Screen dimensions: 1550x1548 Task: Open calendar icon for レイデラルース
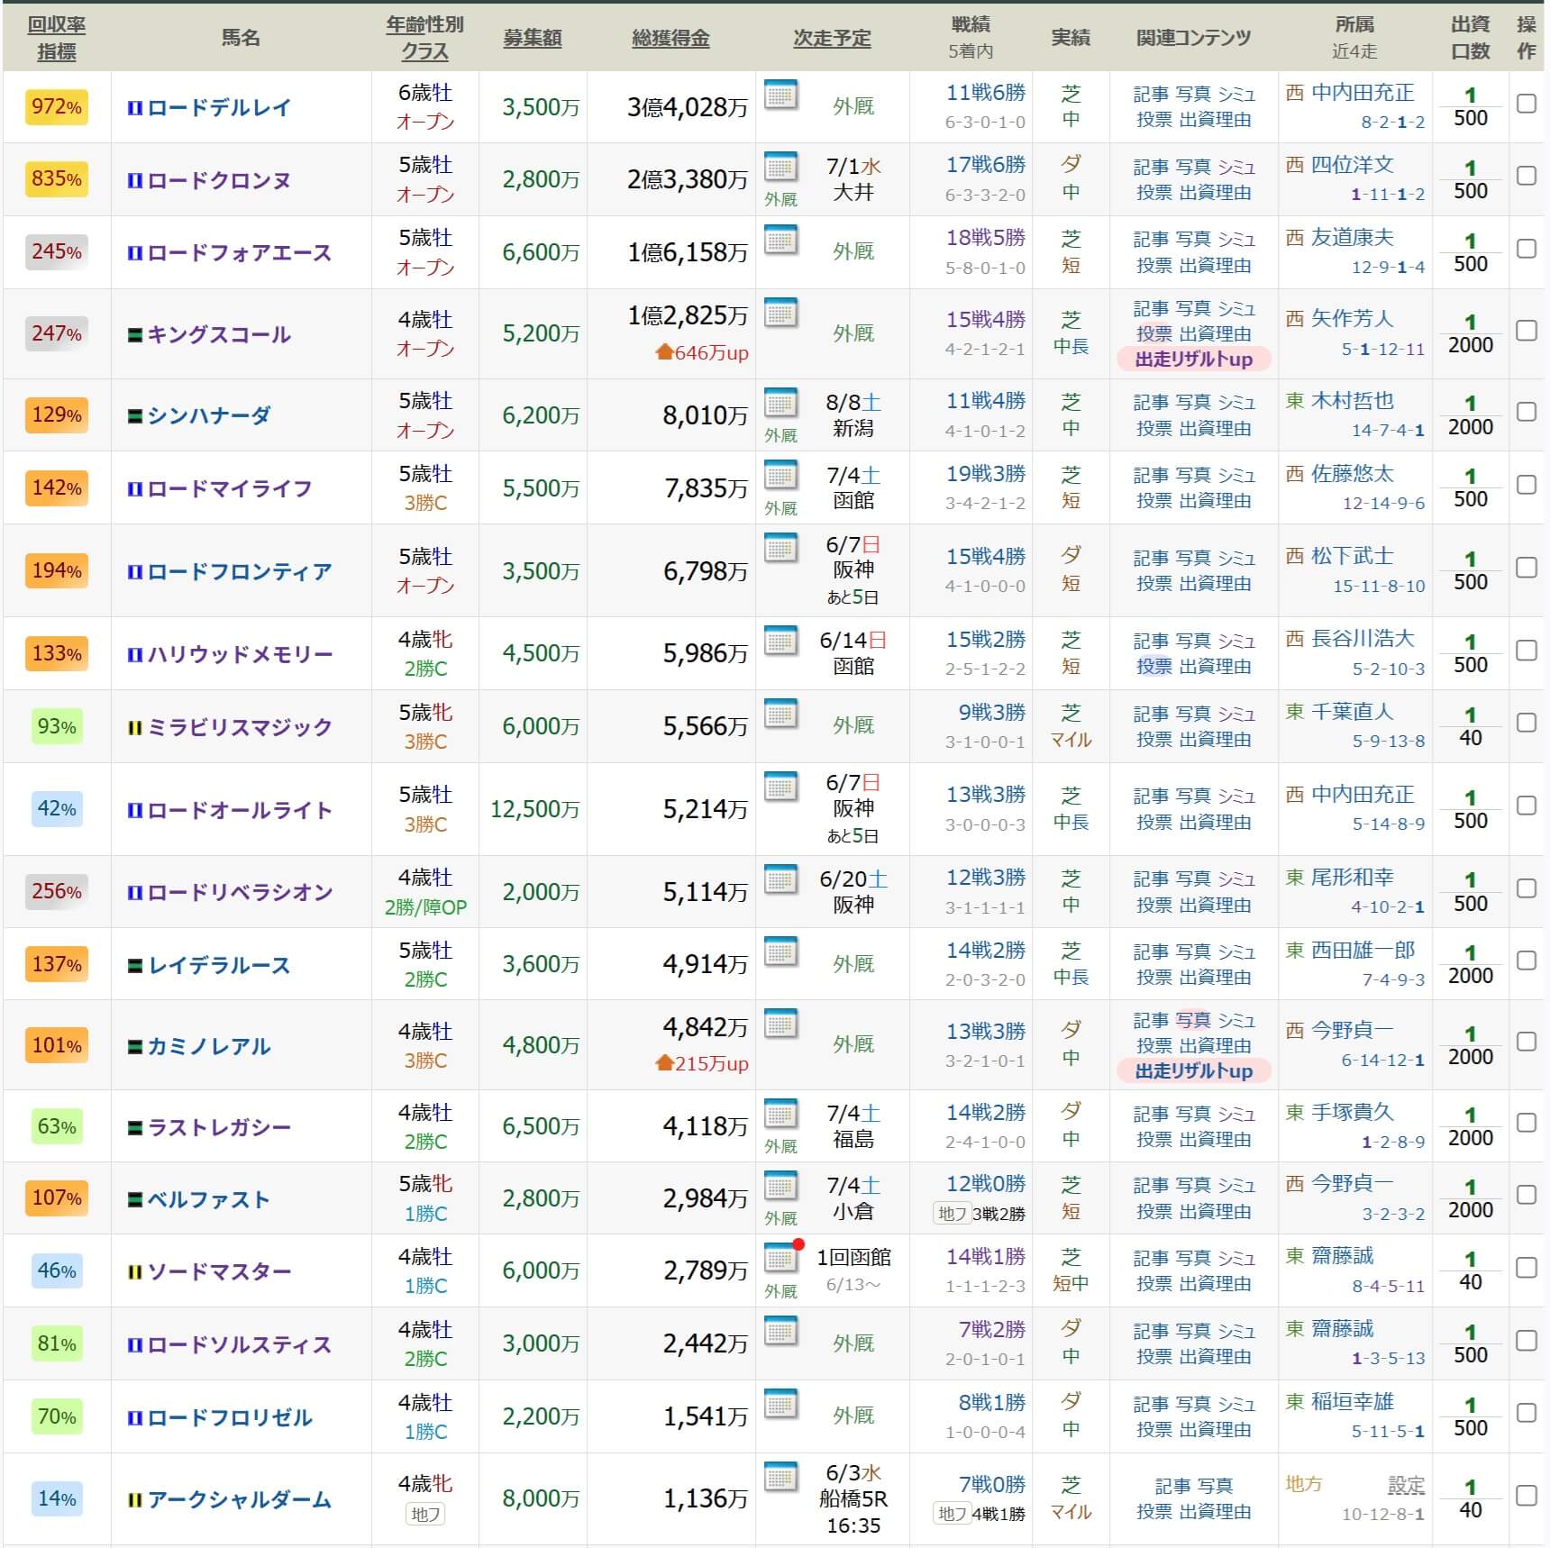tap(780, 952)
